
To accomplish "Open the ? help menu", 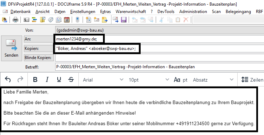I will click(152, 12).
